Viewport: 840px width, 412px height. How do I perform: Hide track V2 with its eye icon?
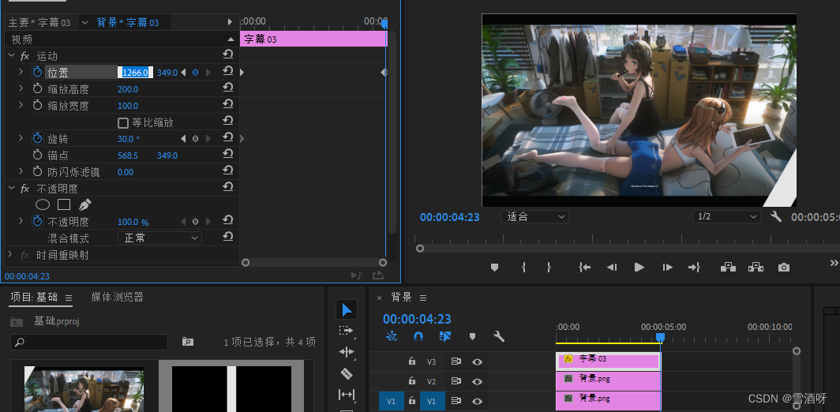pos(477,381)
